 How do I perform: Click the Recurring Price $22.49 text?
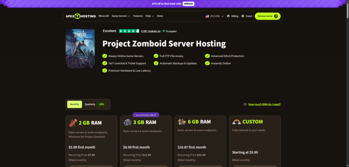192,155
